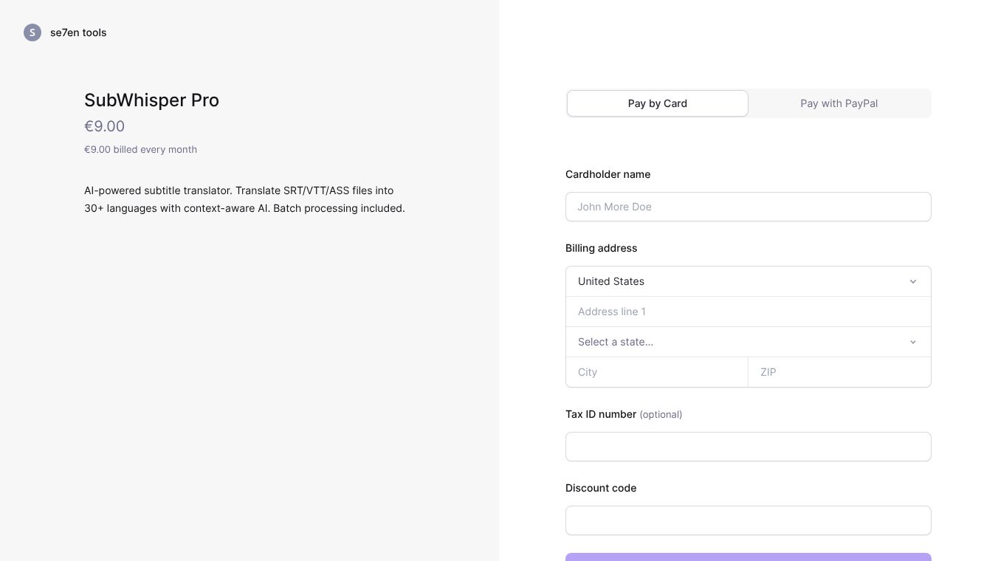This screenshot has height=561, width=998.
Task: Click the Cardholder name label
Action: point(608,174)
